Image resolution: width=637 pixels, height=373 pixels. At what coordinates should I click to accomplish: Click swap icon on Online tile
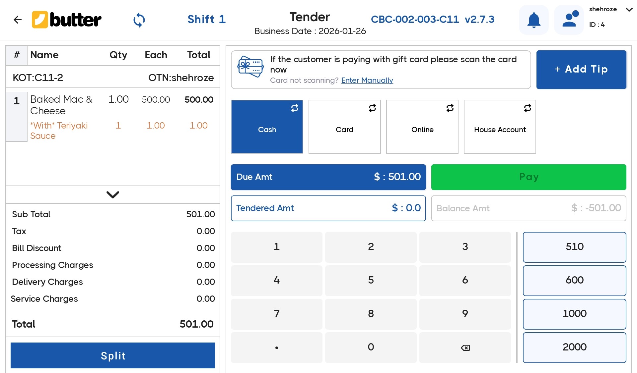coord(450,108)
